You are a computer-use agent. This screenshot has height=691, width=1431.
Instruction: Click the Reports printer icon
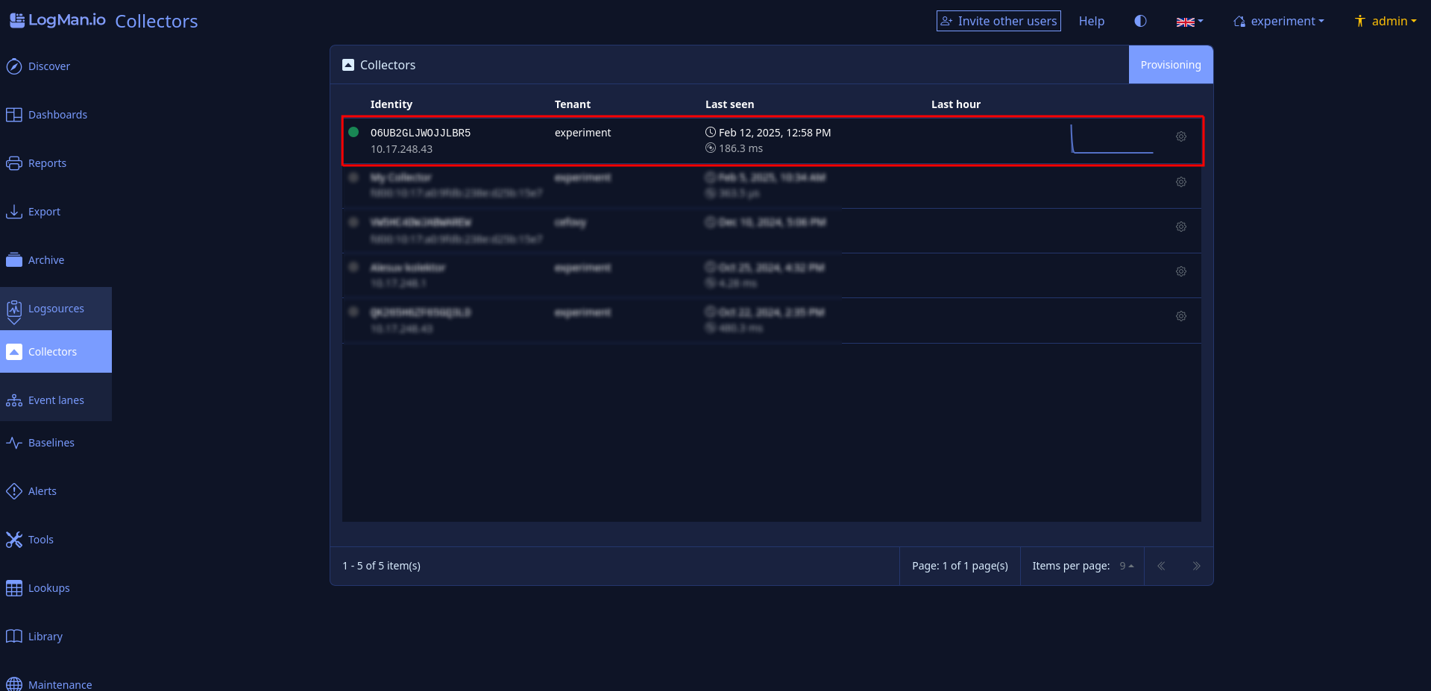tap(14, 163)
